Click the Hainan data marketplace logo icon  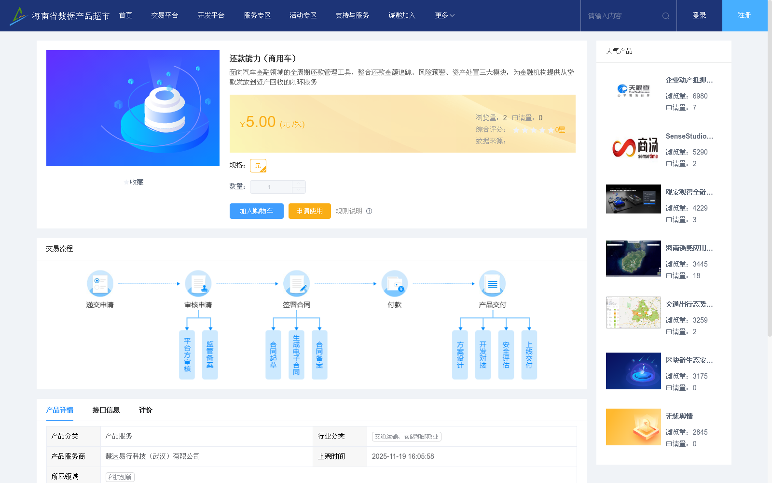[18, 15]
